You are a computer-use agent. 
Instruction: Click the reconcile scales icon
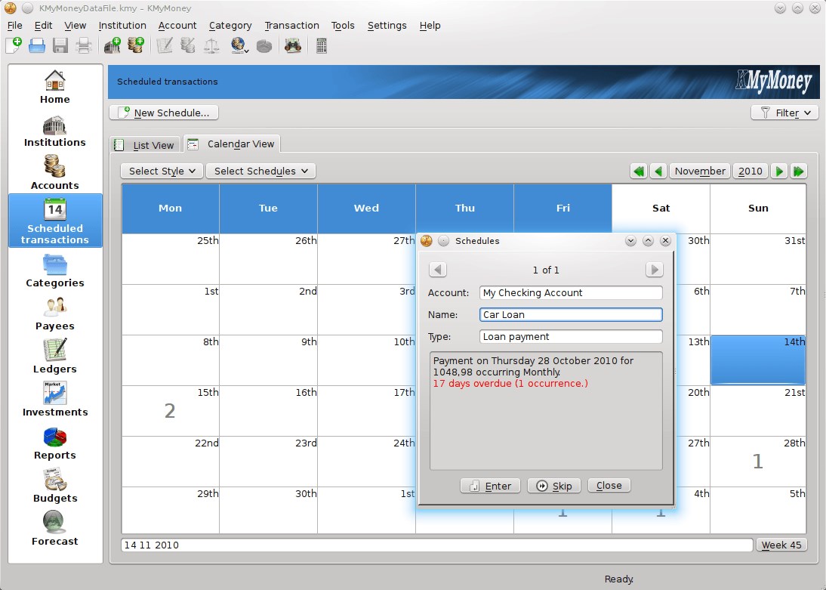211,46
